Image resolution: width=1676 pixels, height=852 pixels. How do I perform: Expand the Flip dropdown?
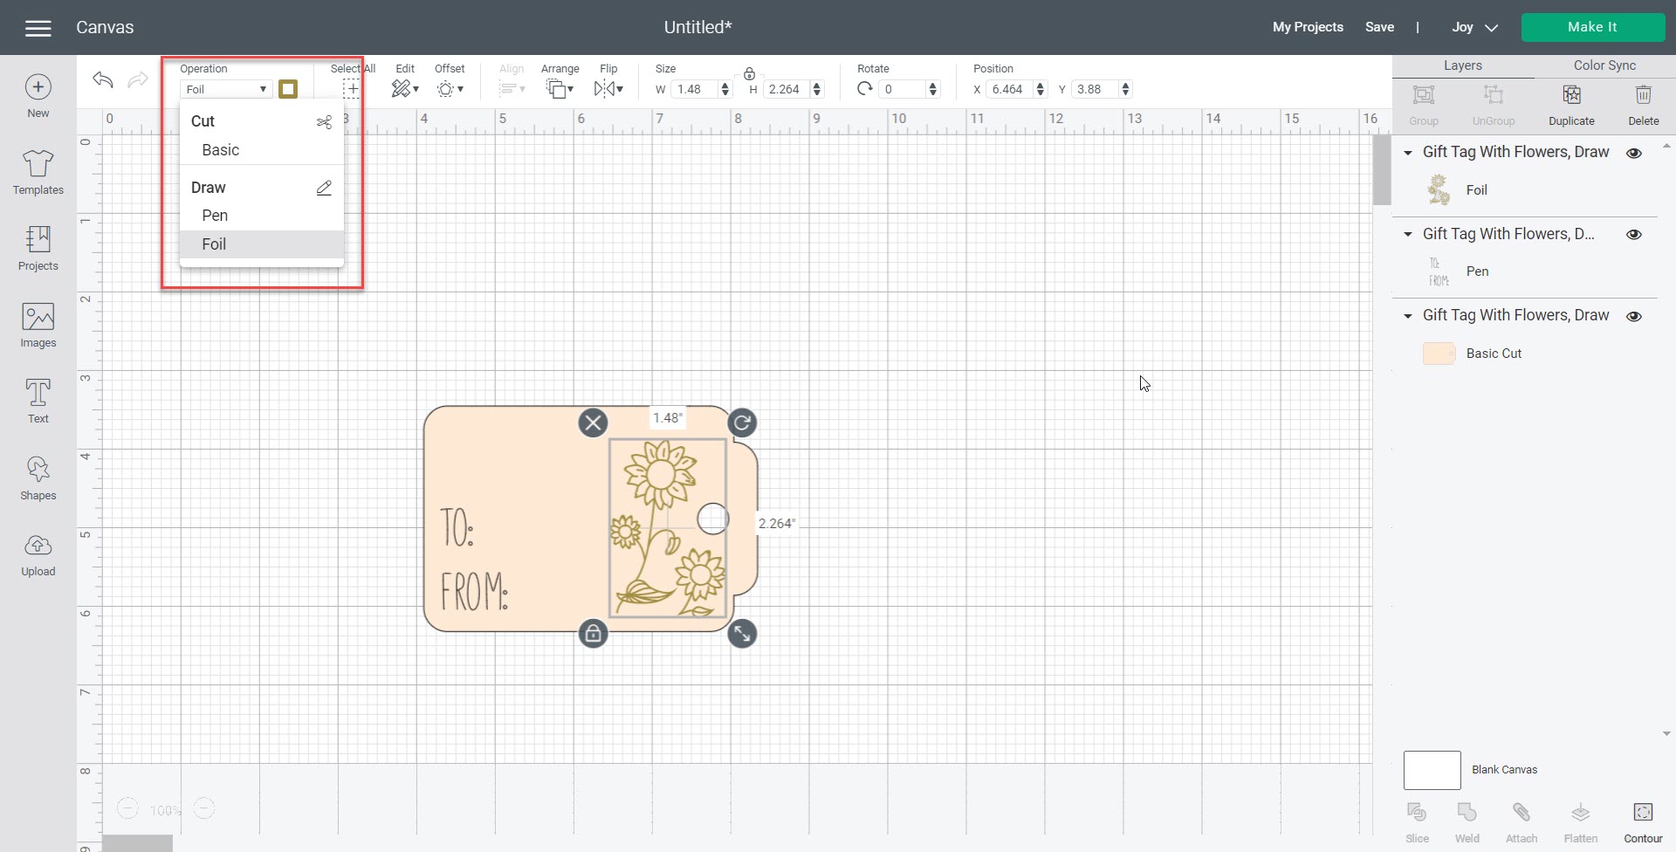pyautogui.click(x=608, y=88)
